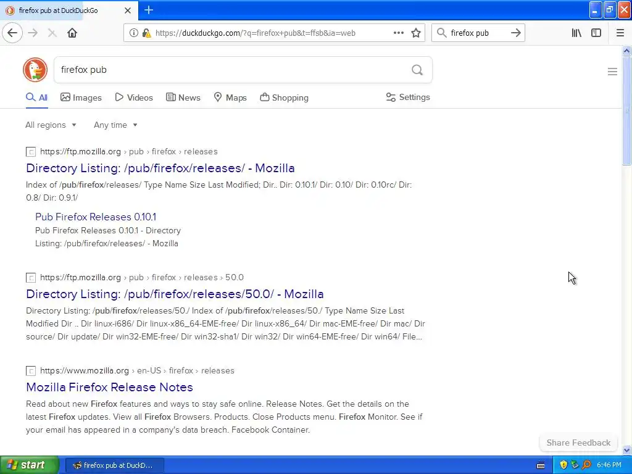Open DuckDuckGo side menu icon
Screen dimensions: 632x474
pos(612,72)
